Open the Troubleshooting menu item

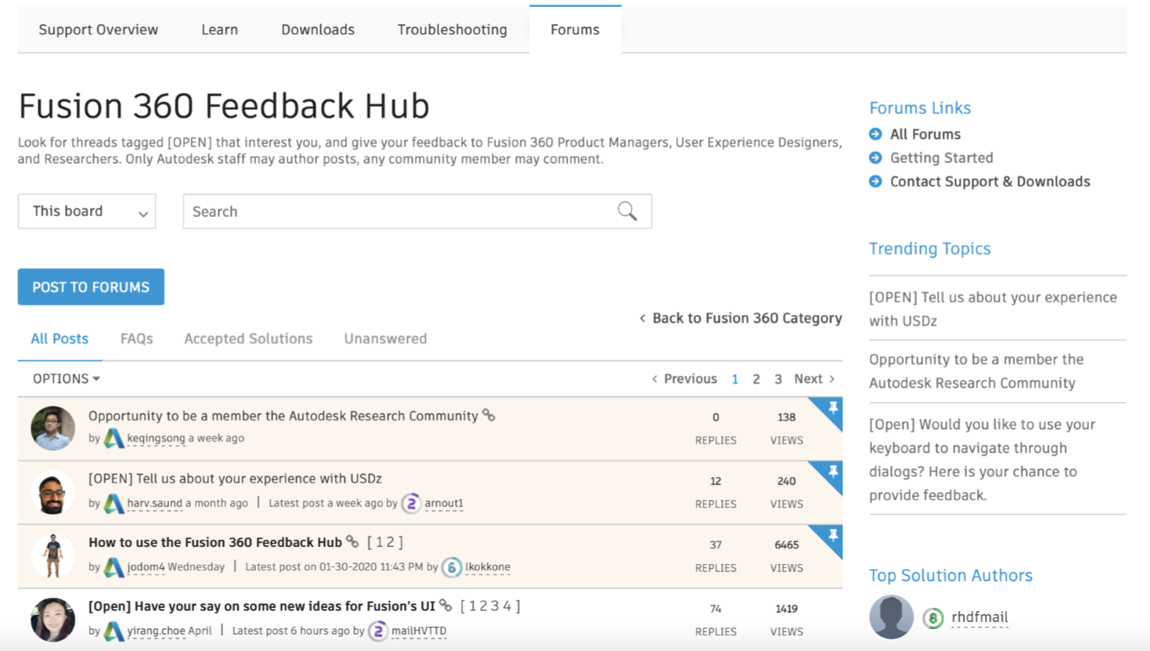[452, 29]
